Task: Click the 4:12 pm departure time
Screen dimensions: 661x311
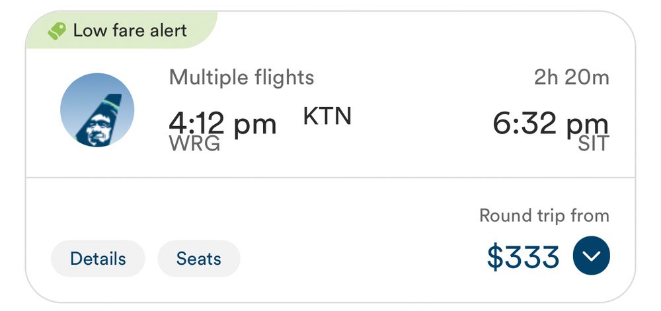Action: coord(222,123)
